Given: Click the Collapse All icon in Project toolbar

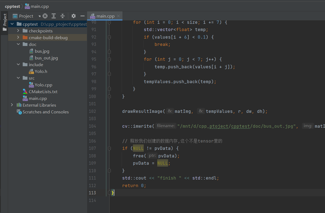Looking at the screenshot, I should 63,16.
